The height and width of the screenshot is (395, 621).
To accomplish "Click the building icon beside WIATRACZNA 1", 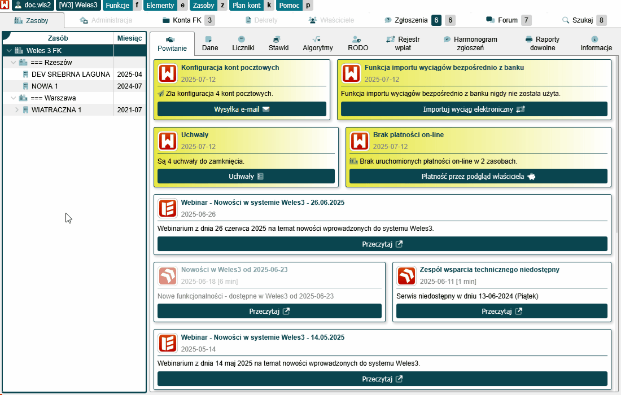I will 26,110.
